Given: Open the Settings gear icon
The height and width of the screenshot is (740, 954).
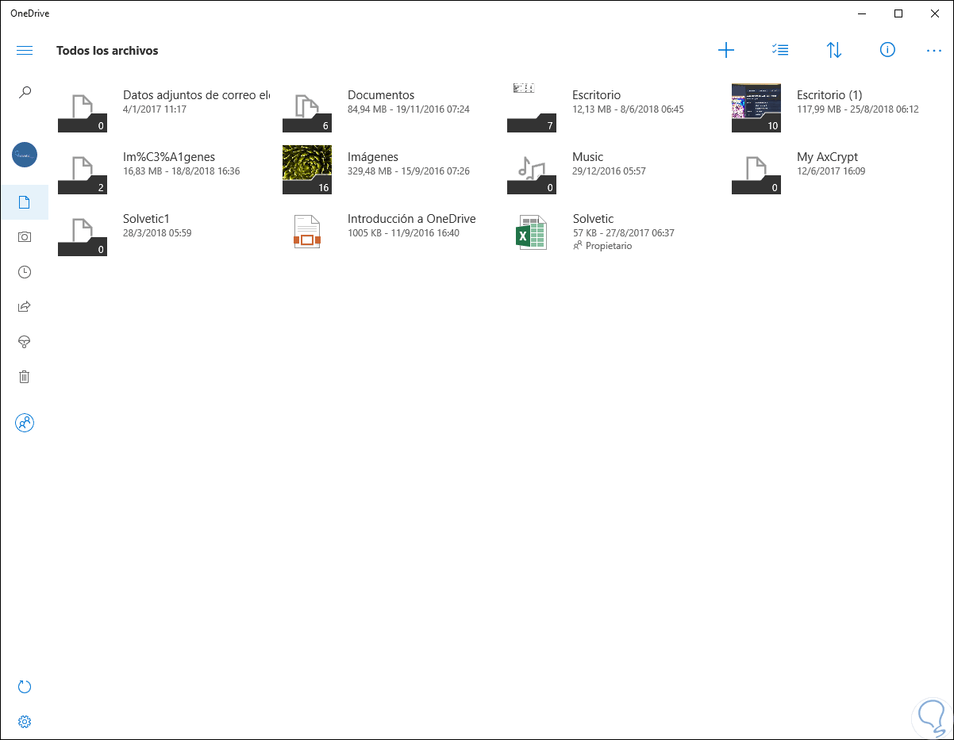Looking at the screenshot, I should [25, 722].
